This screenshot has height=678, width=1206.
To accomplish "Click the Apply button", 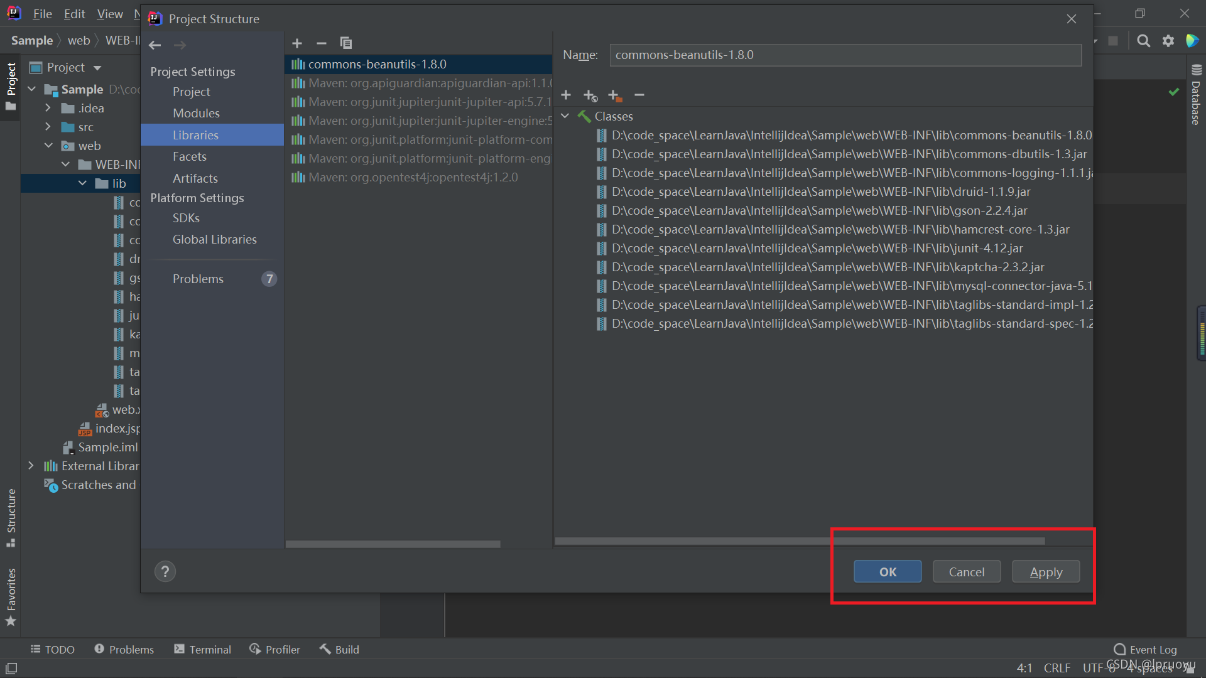I will 1046,571.
